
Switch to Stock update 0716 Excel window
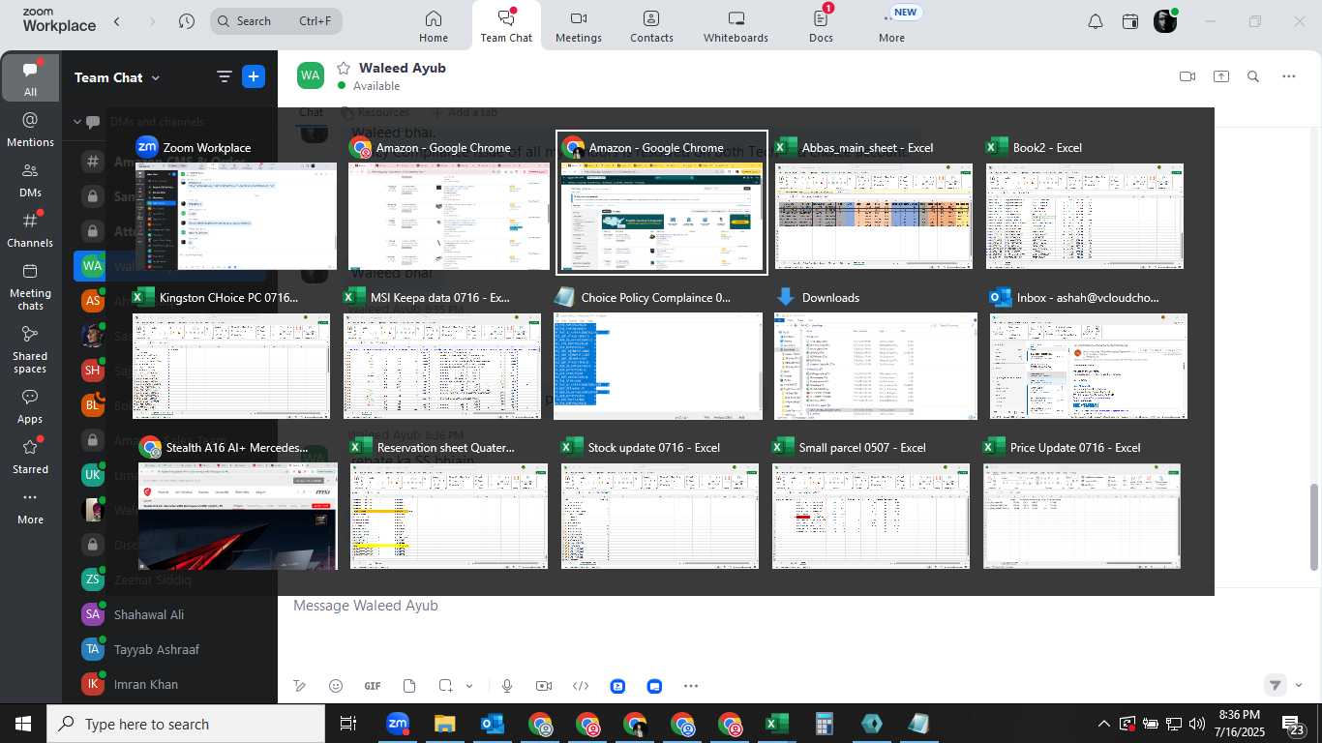(660, 503)
